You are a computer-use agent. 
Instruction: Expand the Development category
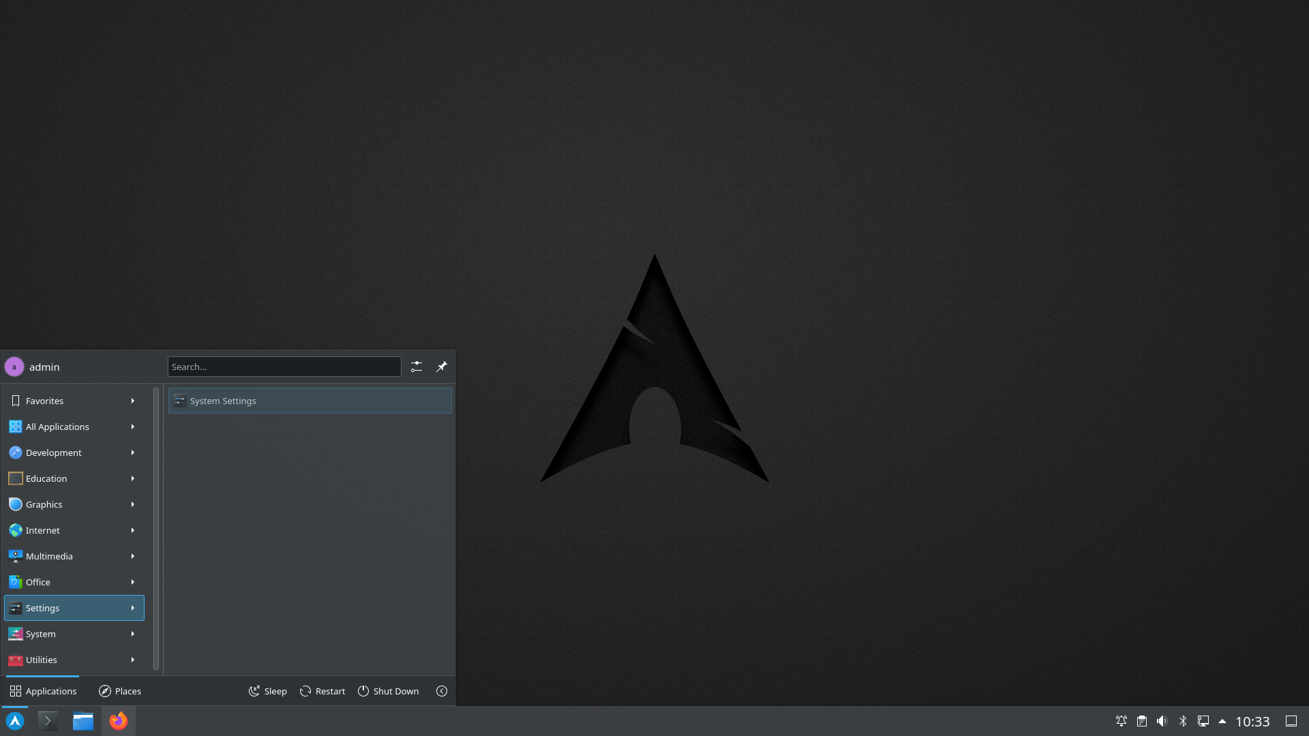(74, 453)
